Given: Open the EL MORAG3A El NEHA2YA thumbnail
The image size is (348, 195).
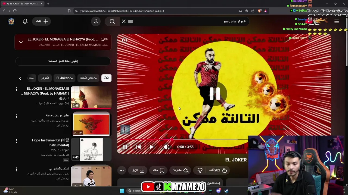Looking at the screenshot, I should (x=91, y=97).
